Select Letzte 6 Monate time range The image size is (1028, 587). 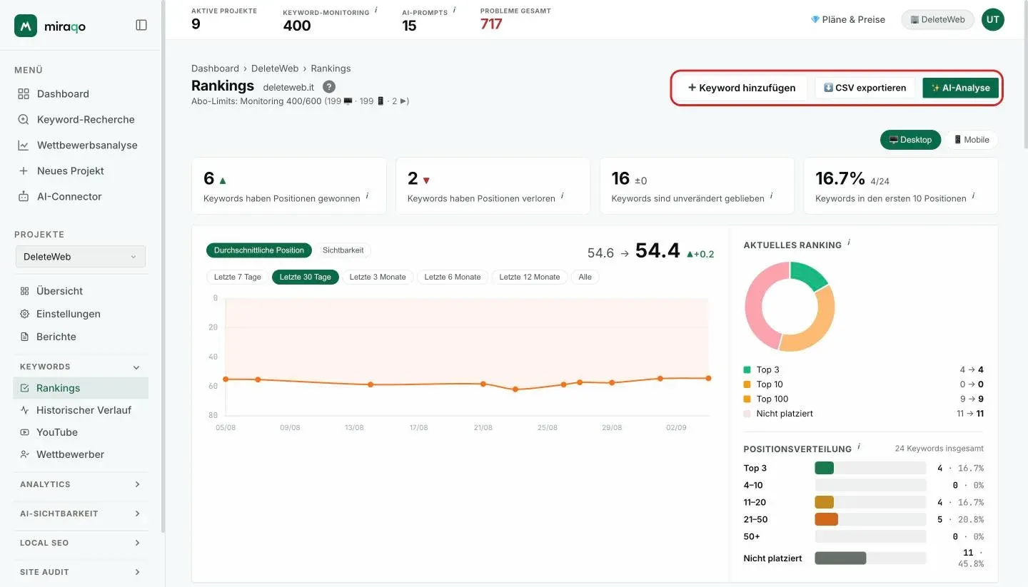tap(453, 277)
